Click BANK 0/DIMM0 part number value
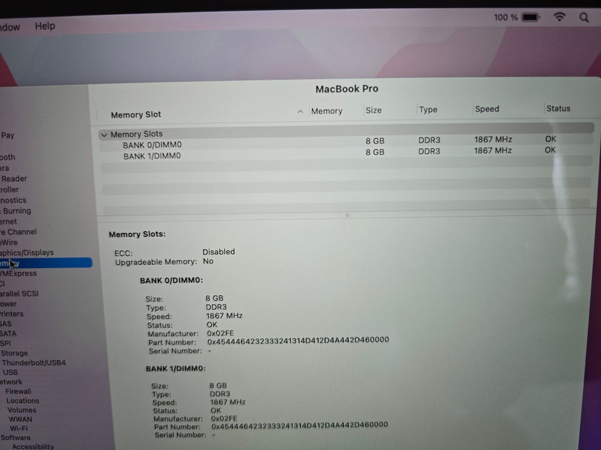Viewport: 601px width, 450px height. coord(298,341)
